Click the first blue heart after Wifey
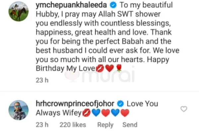The height and width of the screenshot is (133, 199). pyautogui.click(x=96, y=113)
